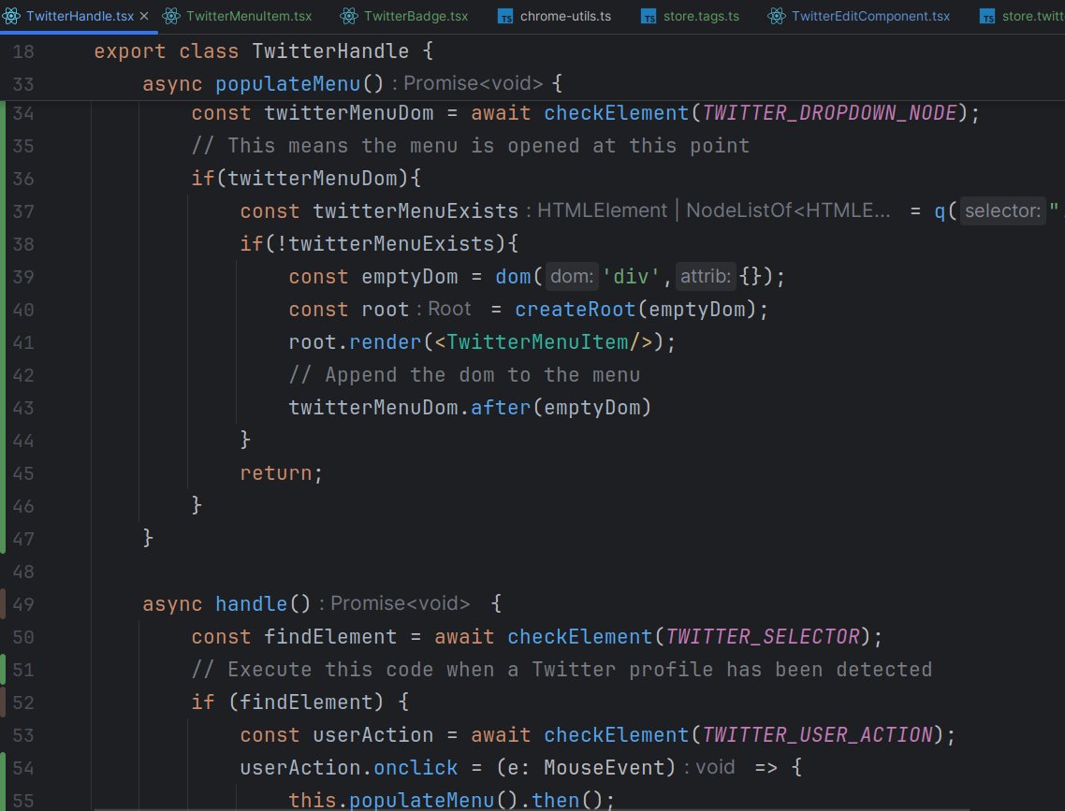1065x811 pixels.
Task: Click React icon on TwitterHandle.tsx tab
Action: pos(11,16)
